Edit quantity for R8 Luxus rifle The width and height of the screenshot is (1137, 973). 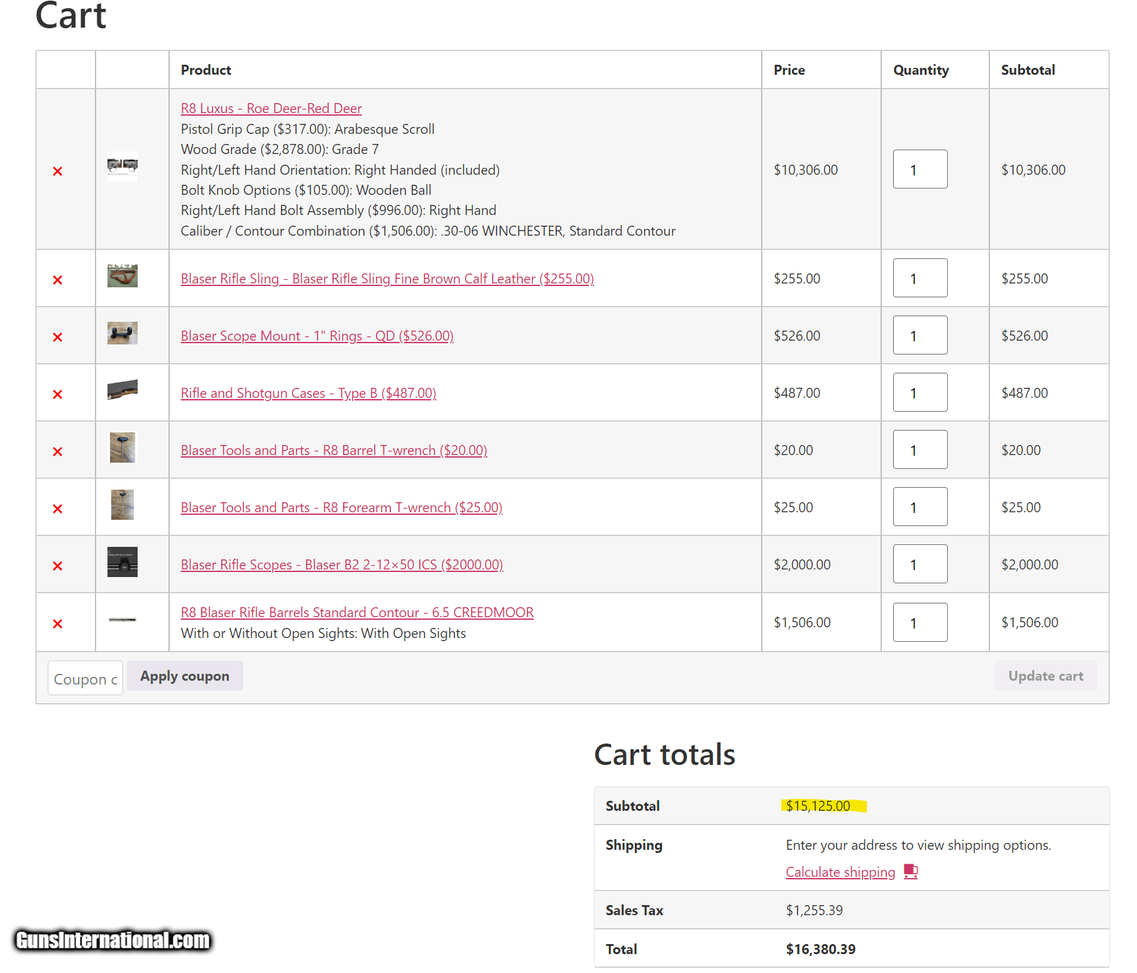[920, 169]
